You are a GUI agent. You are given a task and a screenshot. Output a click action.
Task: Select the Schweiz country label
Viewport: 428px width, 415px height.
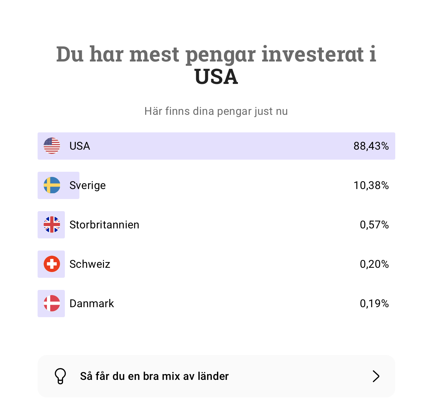tap(90, 264)
